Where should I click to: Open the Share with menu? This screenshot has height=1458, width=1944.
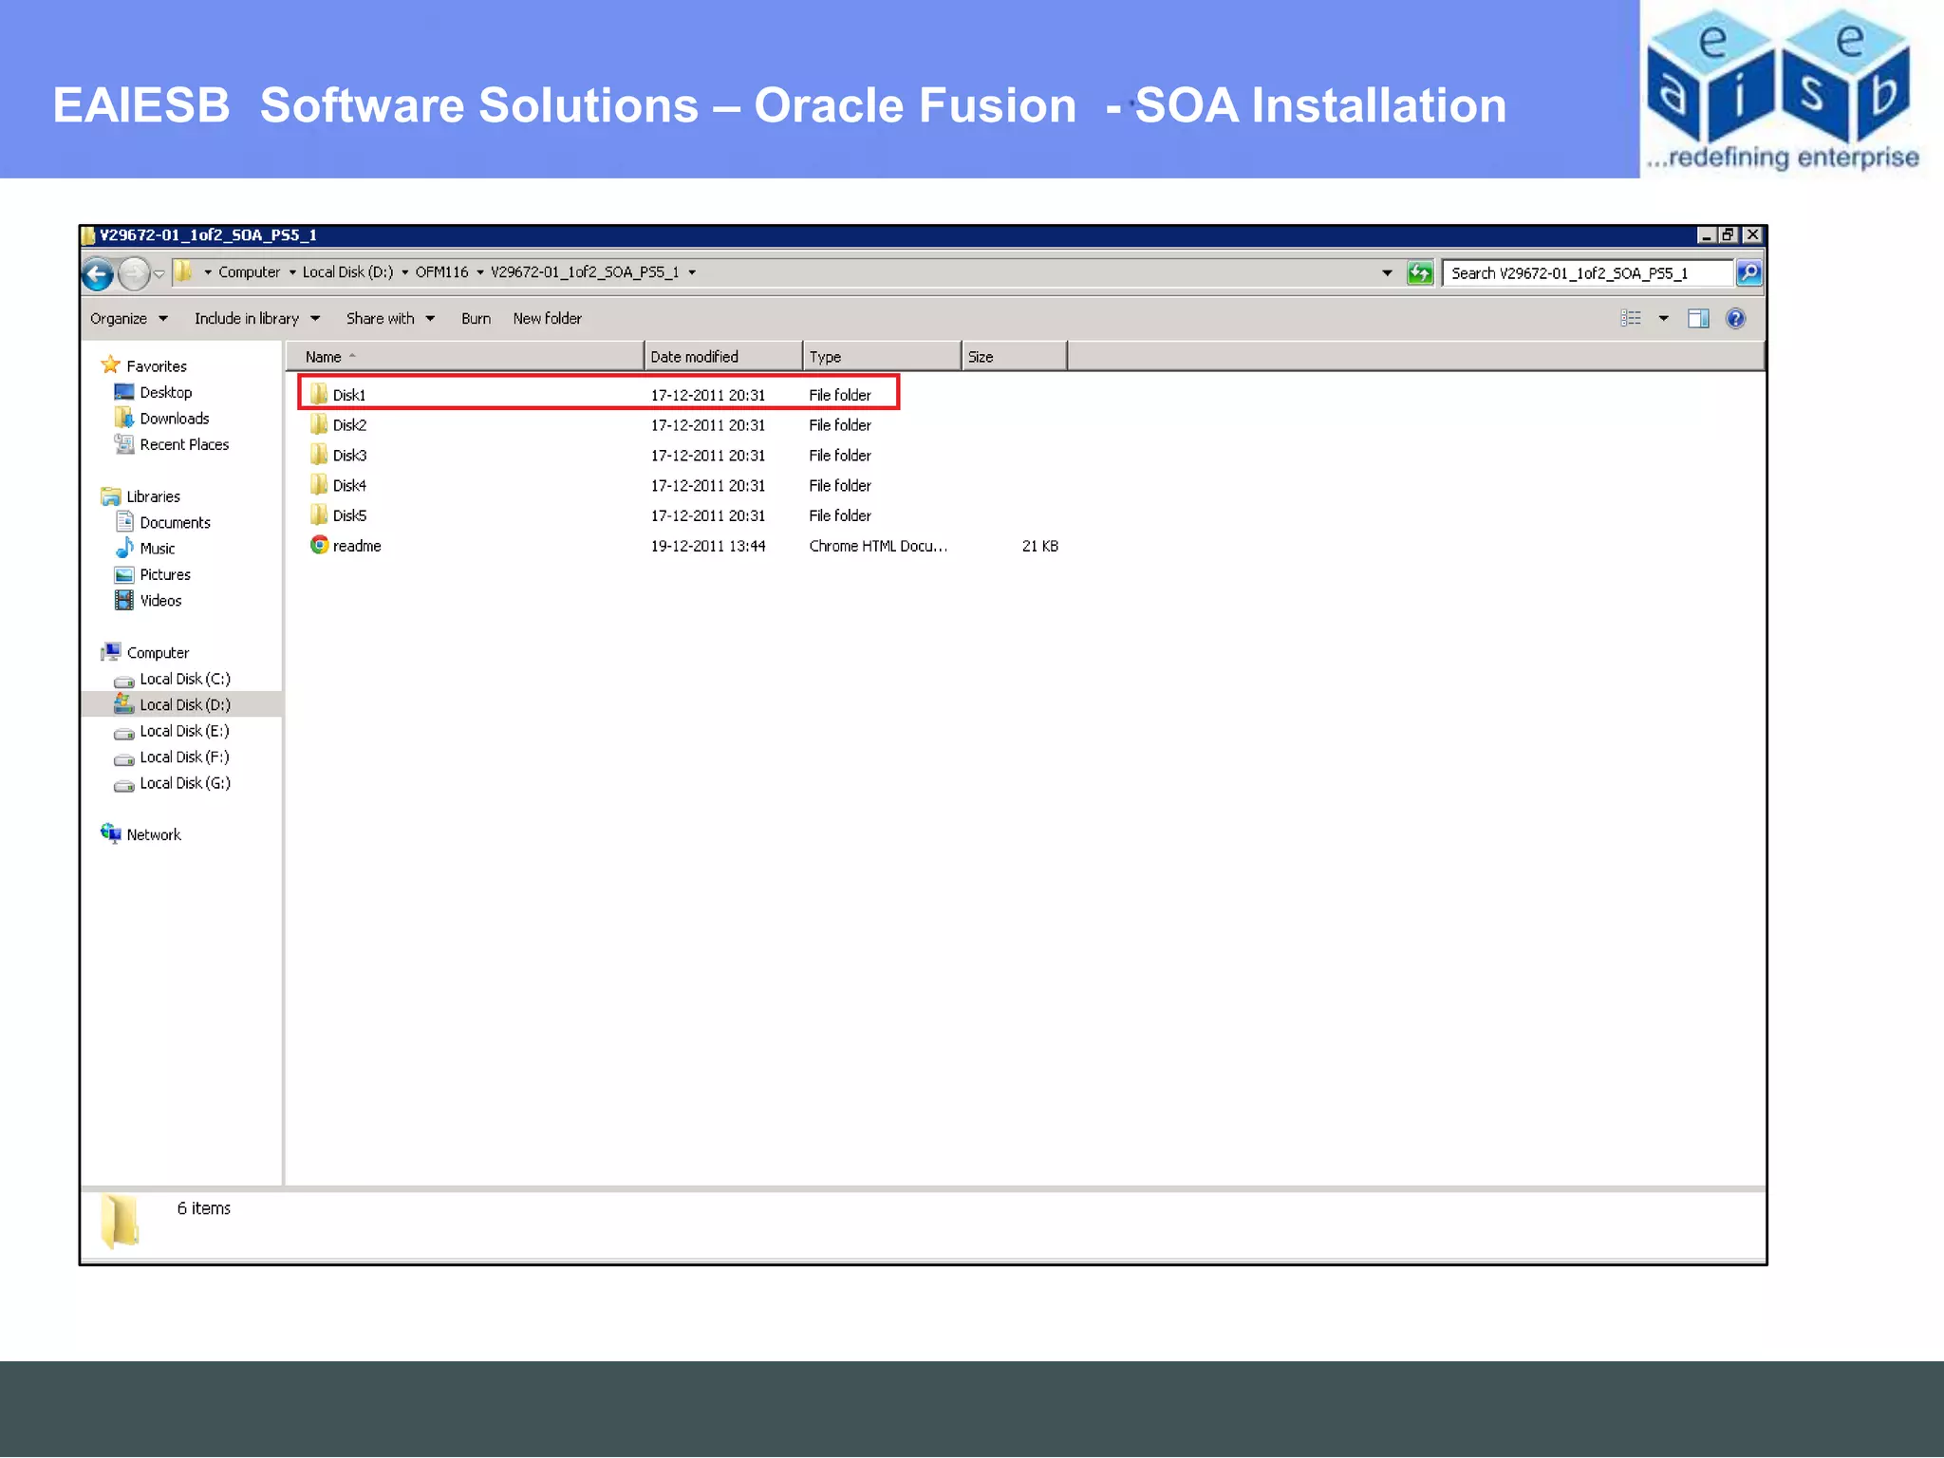[x=390, y=319]
